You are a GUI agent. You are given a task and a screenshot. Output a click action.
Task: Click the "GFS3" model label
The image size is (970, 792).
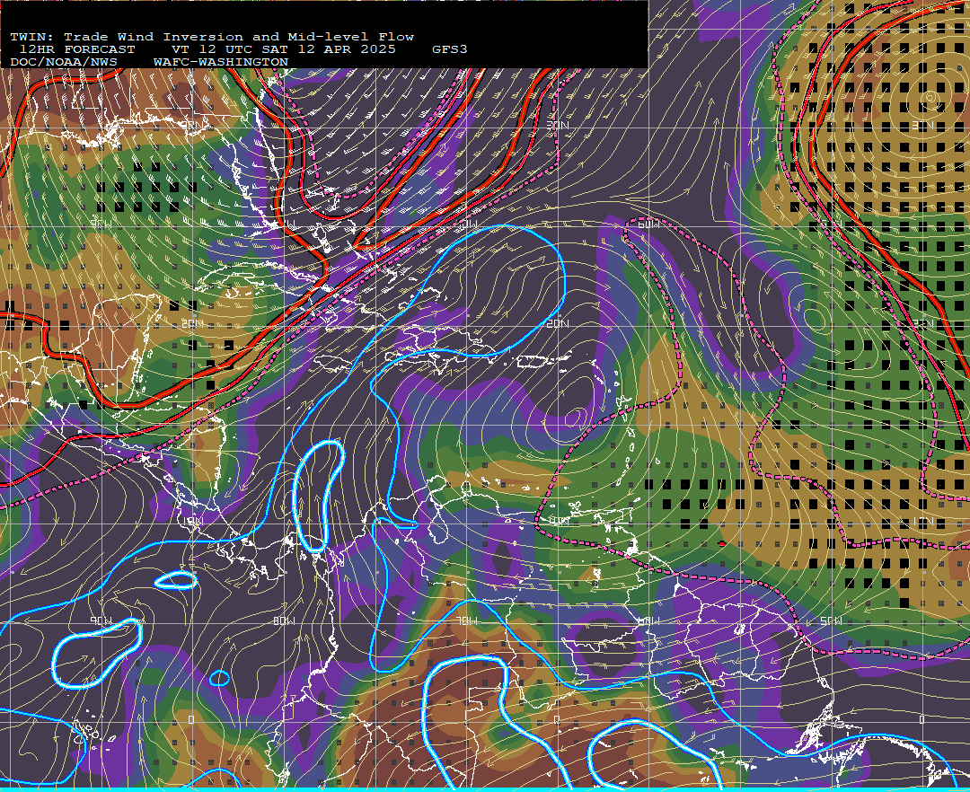coord(450,49)
